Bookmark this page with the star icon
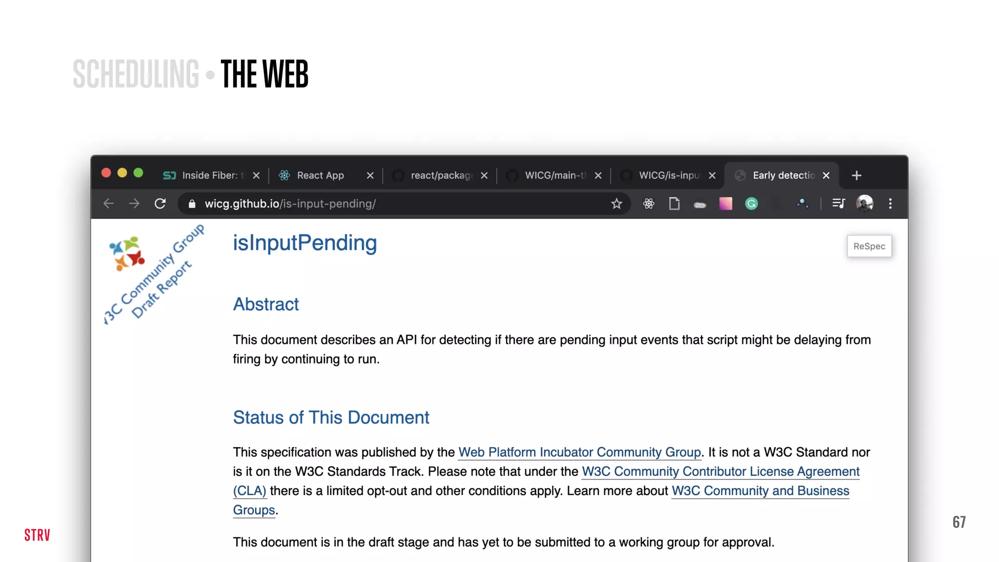Viewport: 999px width, 562px height. pyautogui.click(x=617, y=203)
